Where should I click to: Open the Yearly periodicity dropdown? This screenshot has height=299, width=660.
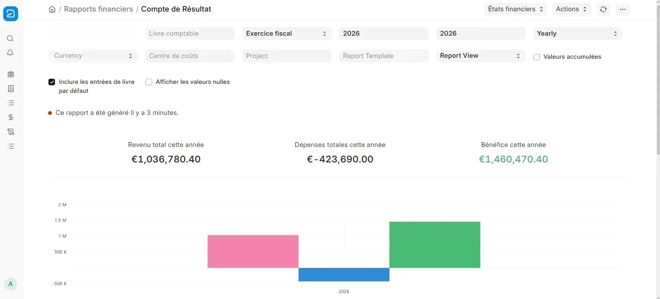click(577, 34)
